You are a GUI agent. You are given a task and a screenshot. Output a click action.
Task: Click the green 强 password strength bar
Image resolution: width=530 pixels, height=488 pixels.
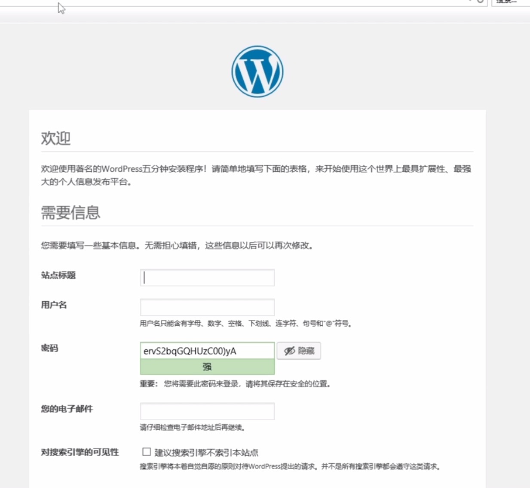207,367
